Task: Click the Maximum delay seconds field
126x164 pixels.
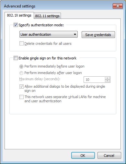Action: coord(94,80)
